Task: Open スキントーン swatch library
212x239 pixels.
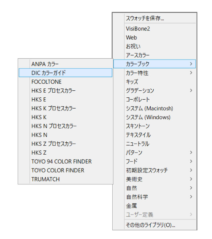Action: click(137, 126)
